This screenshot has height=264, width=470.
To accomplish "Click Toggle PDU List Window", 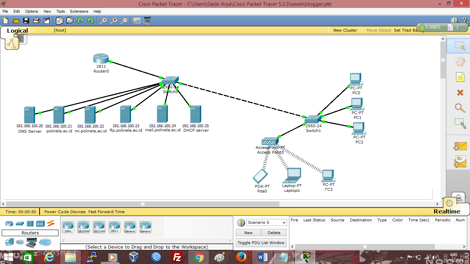I will pyautogui.click(x=260, y=242).
